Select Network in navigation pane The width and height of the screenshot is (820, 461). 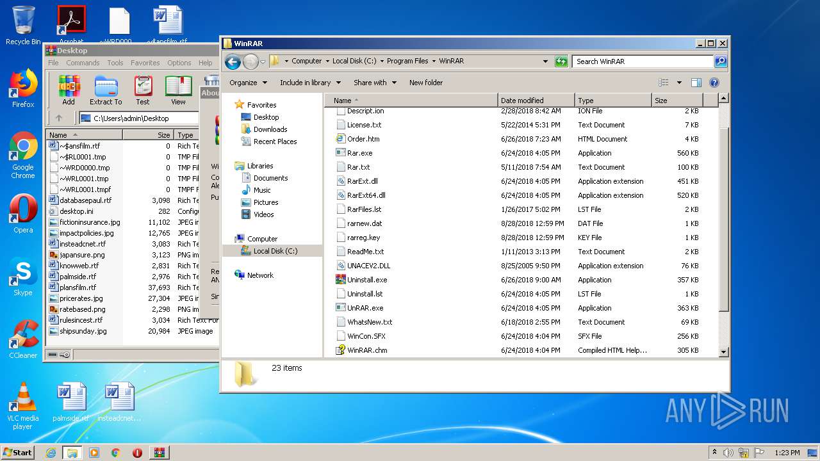[x=260, y=275]
